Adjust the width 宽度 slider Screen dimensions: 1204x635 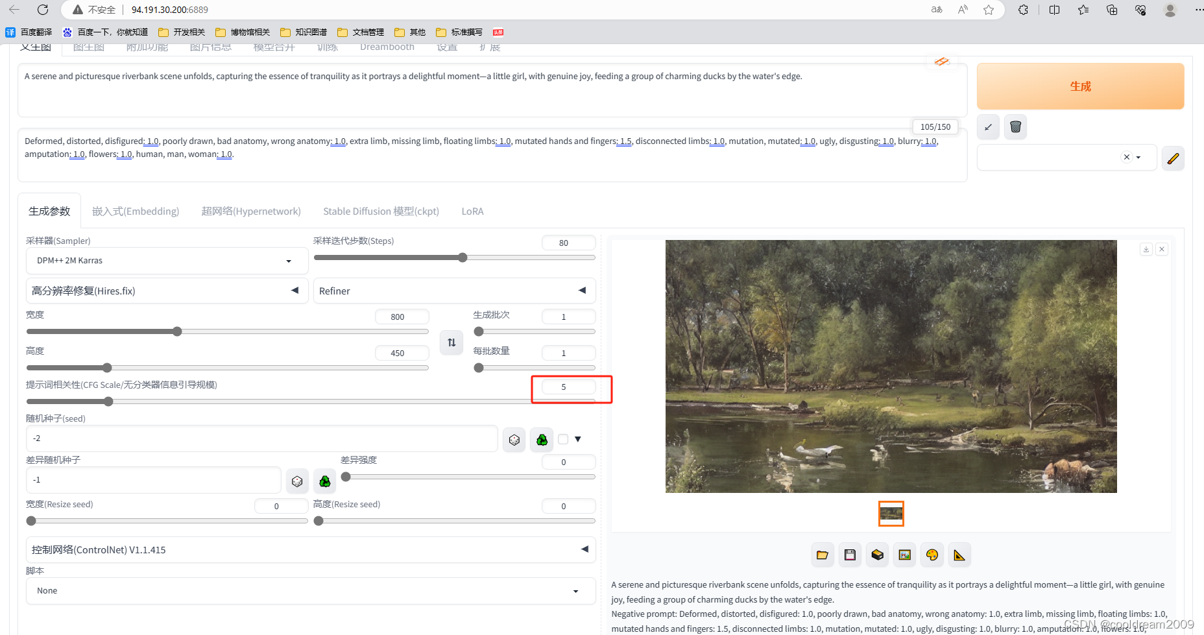[x=227, y=331]
